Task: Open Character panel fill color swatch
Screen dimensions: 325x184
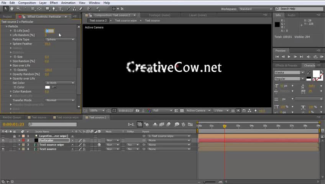Action: (316, 74)
